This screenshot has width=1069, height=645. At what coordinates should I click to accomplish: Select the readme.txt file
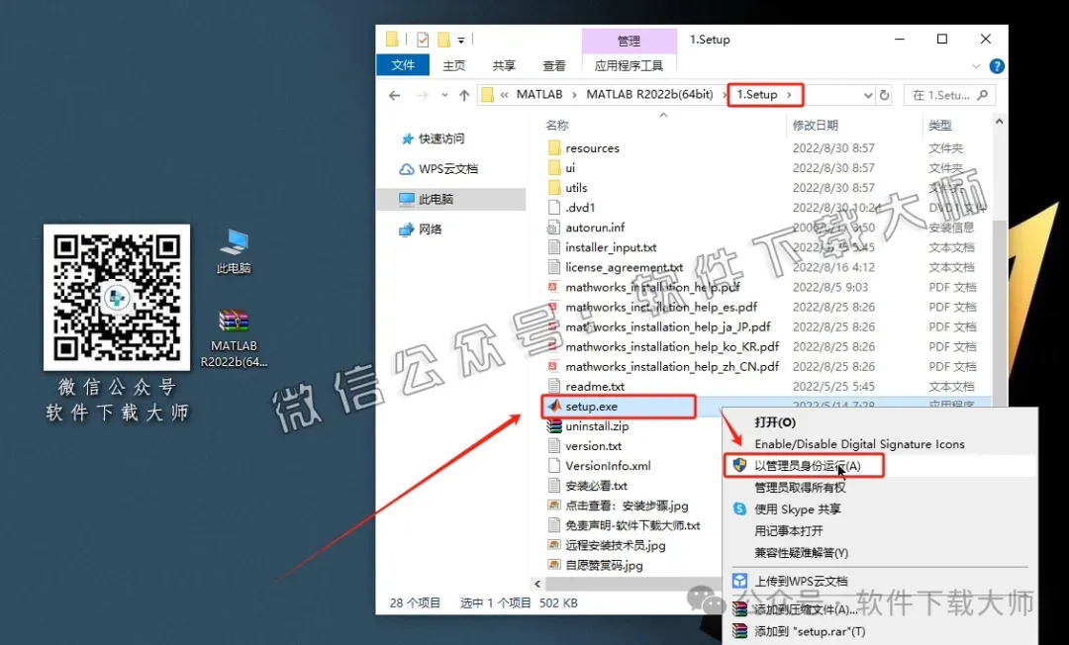[x=595, y=386]
